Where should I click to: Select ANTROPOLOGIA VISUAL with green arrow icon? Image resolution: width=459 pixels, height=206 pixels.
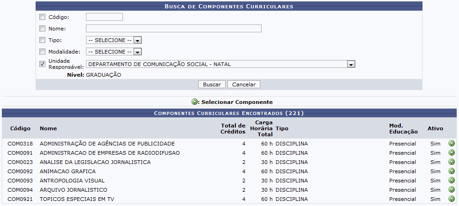452,180
